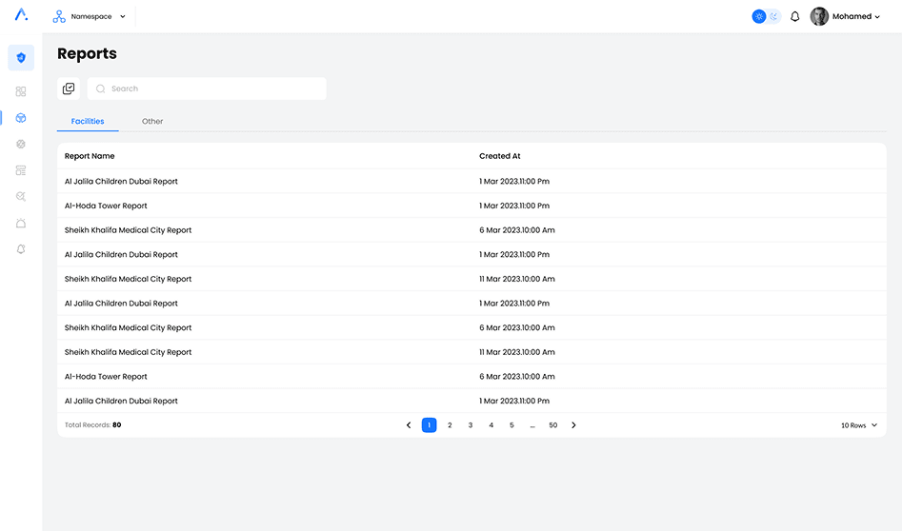Switch to dark mode with moon toggle
The width and height of the screenshot is (902, 531).
tap(773, 16)
